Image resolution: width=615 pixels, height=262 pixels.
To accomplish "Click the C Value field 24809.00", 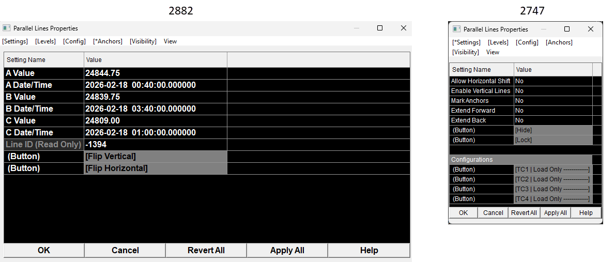I will [x=156, y=120].
